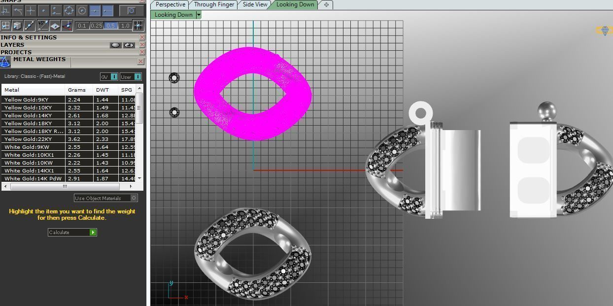The width and height of the screenshot is (613, 306).
Task: Select the diagonal line snap icon
Action: coord(30,25)
